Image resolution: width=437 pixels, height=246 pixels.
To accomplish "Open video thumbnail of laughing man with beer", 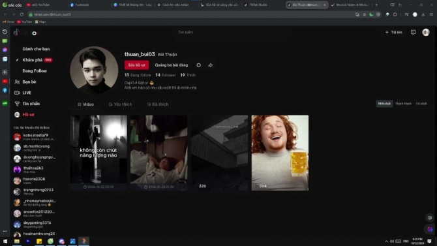I will point(280,153).
